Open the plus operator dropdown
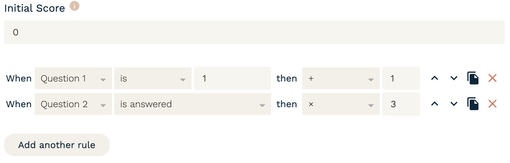This screenshot has height=163, width=510. pyautogui.click(x=341, y=78)
